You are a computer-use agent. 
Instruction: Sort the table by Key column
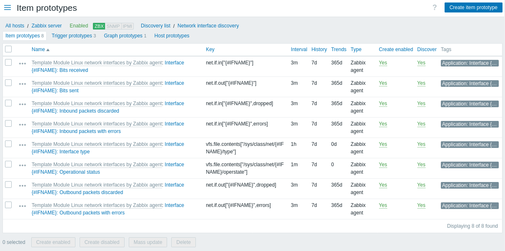tap(210, 49)
